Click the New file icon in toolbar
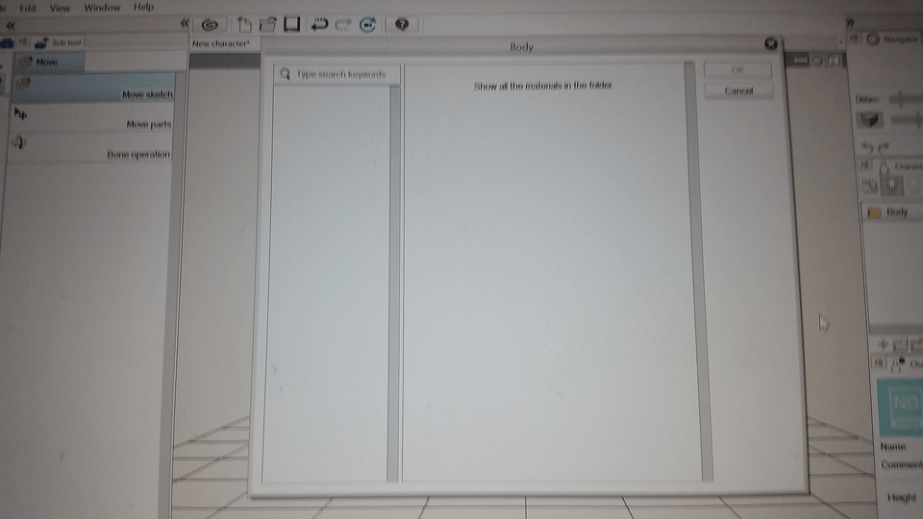The height and width of the screenshot is (519, 923). click(x=244, y=25)
